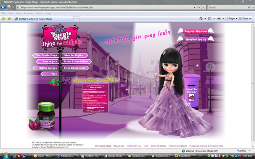Screen dimensions: 255x159
Task: Click the Google search box
Action: pyautogui.click(x=227, y=7)
